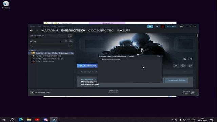
Task: Close the Counter-Strike update dialog
Action: click(160, 57)
